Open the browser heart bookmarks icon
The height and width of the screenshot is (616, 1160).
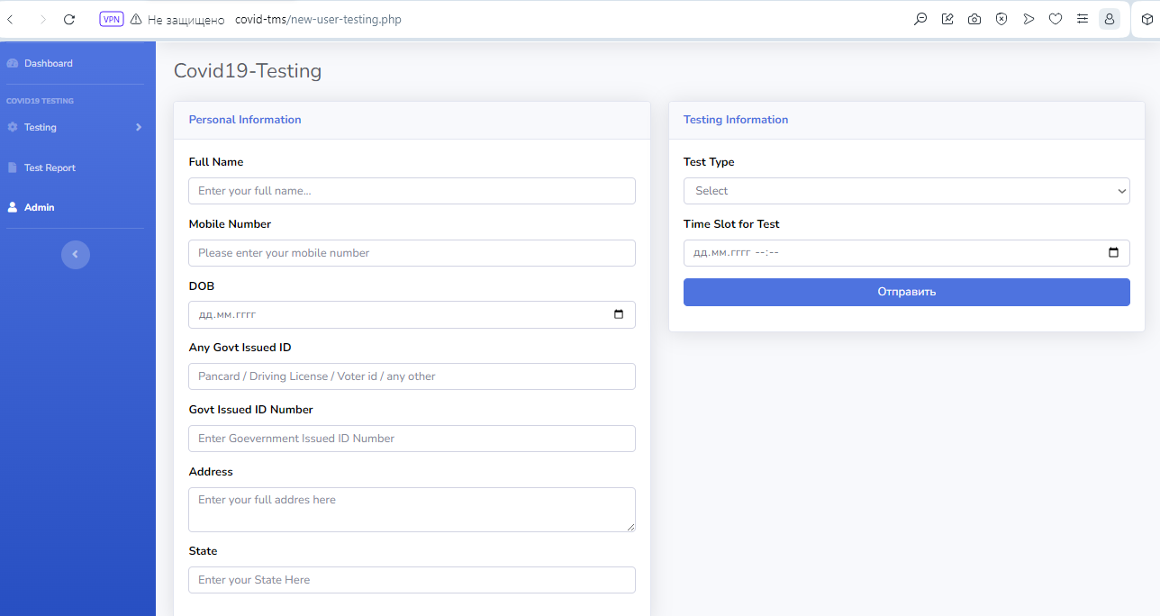tap(1056, 19)
